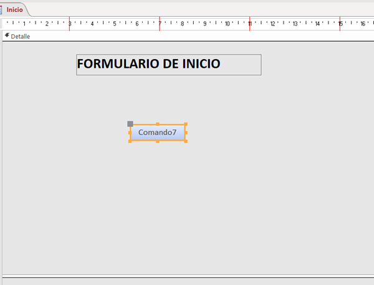
Task: Click the ruler at mark 13
Action: pyautogui.click(x=295, y=24)
